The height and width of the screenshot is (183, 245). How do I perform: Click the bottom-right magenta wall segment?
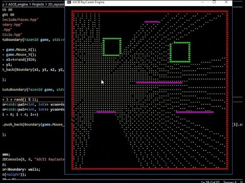point(194,112)
